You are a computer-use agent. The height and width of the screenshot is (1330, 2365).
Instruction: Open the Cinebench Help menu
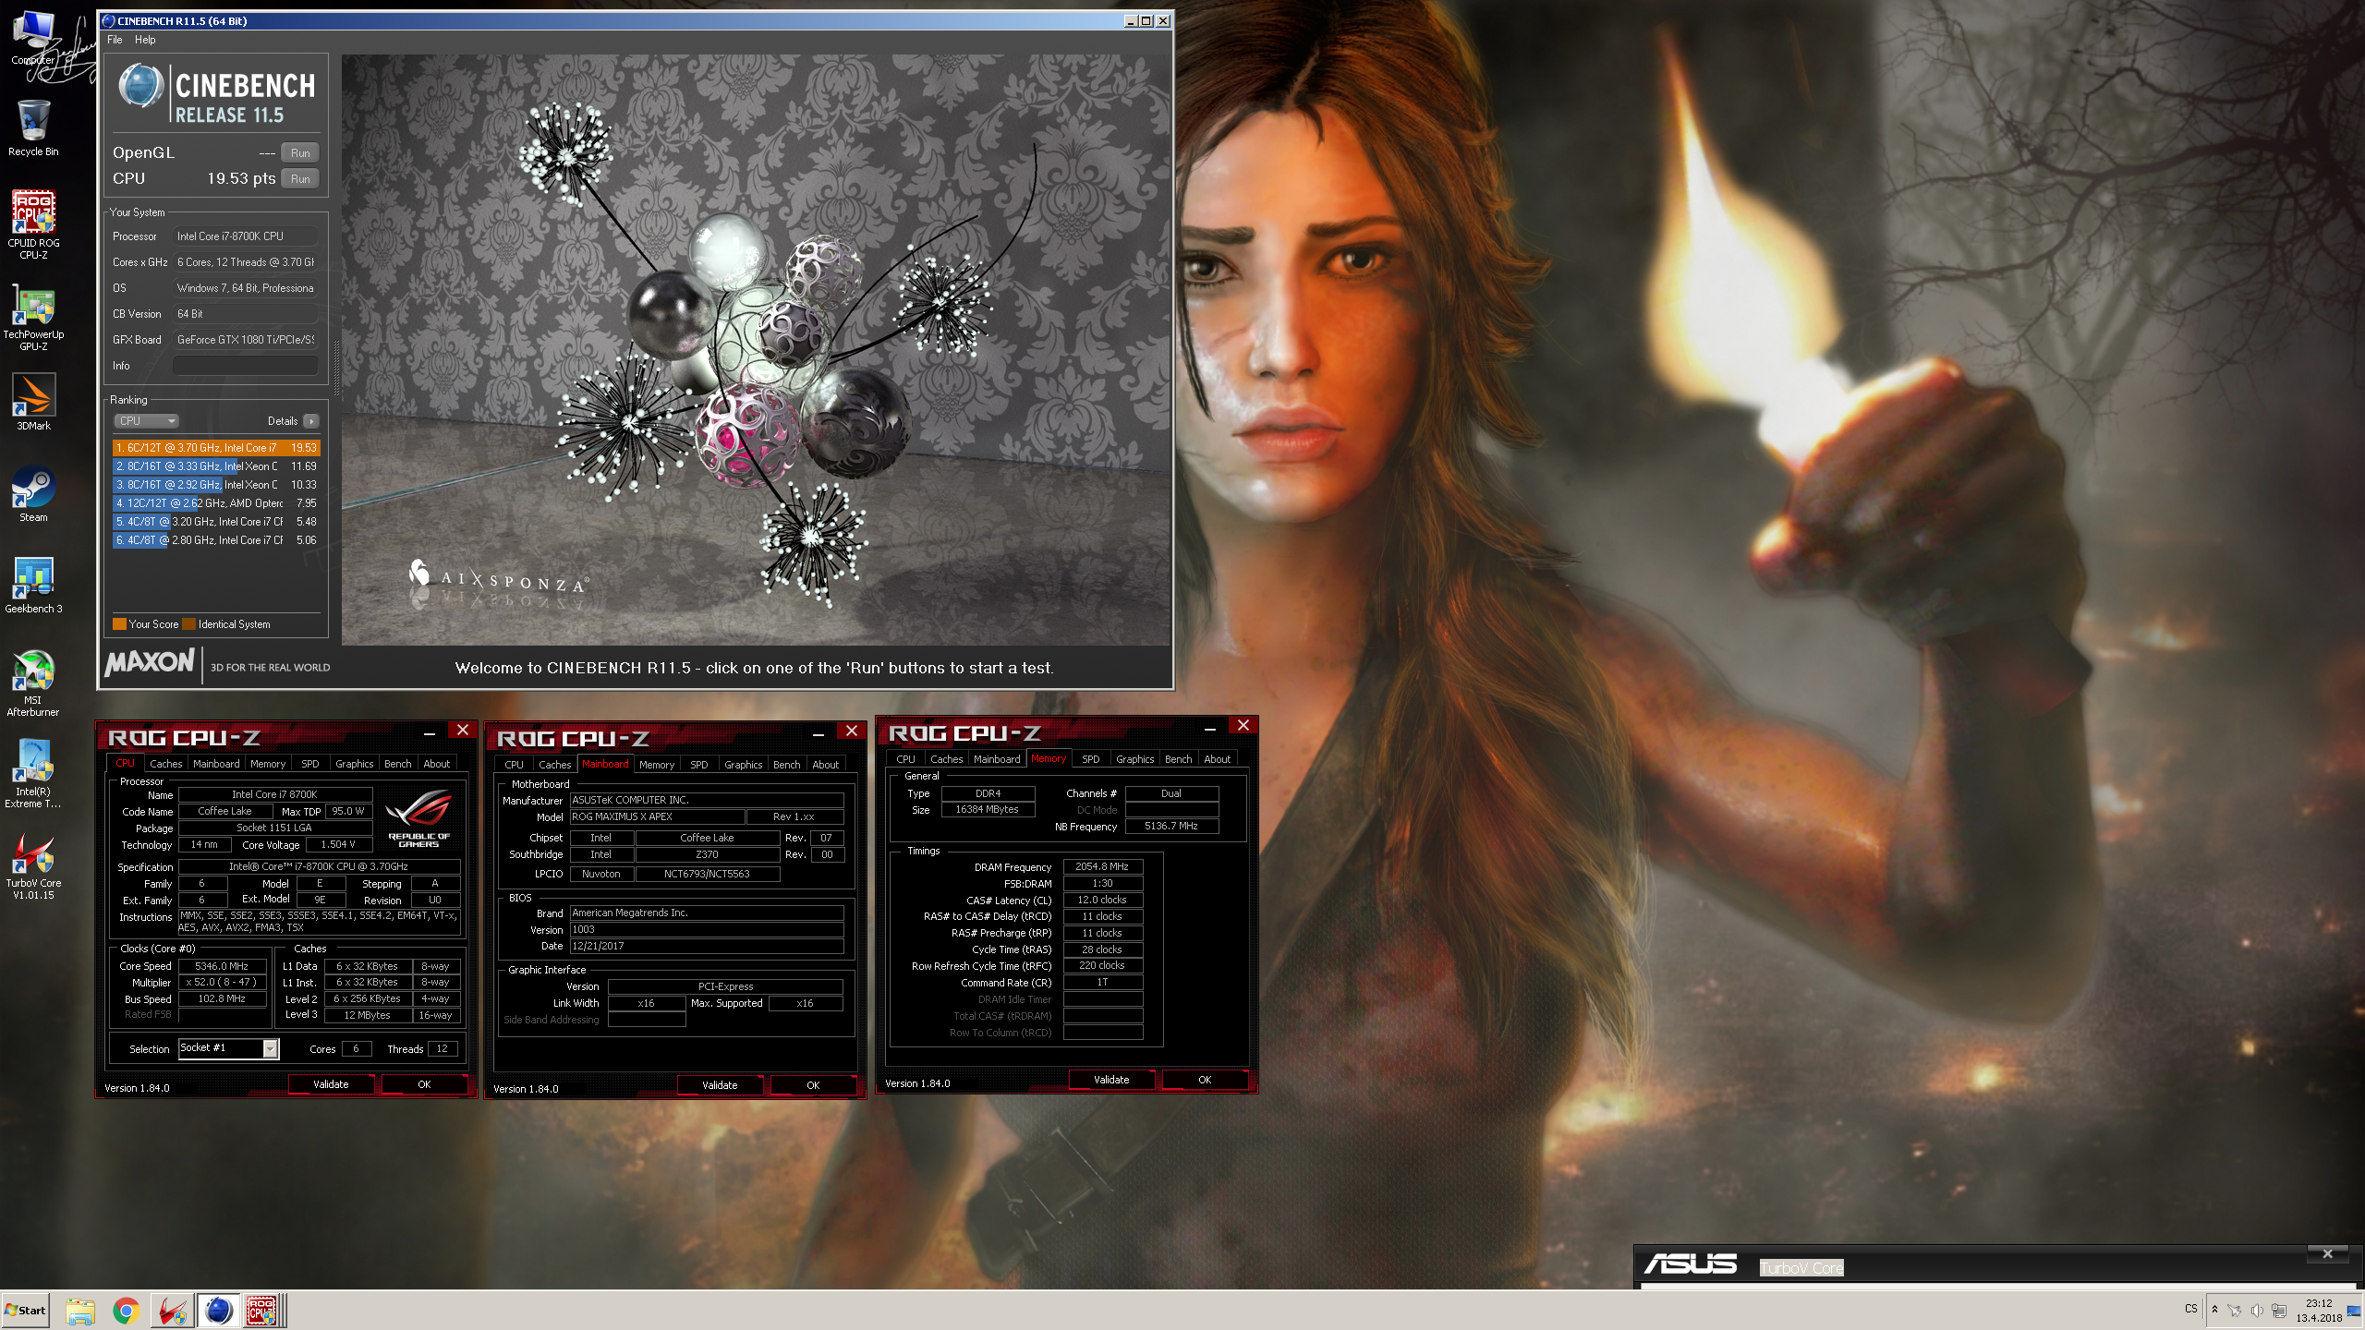(145, 40)
